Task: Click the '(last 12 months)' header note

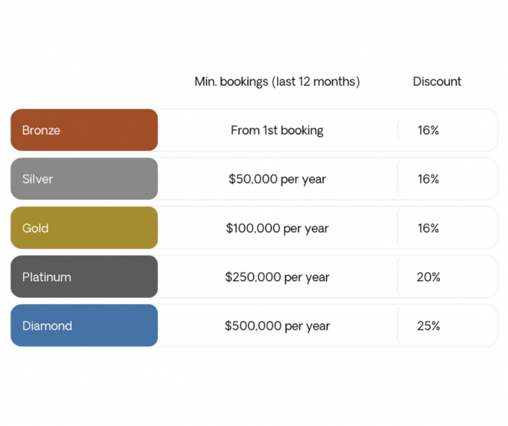Action: click(x=315, y=81)
